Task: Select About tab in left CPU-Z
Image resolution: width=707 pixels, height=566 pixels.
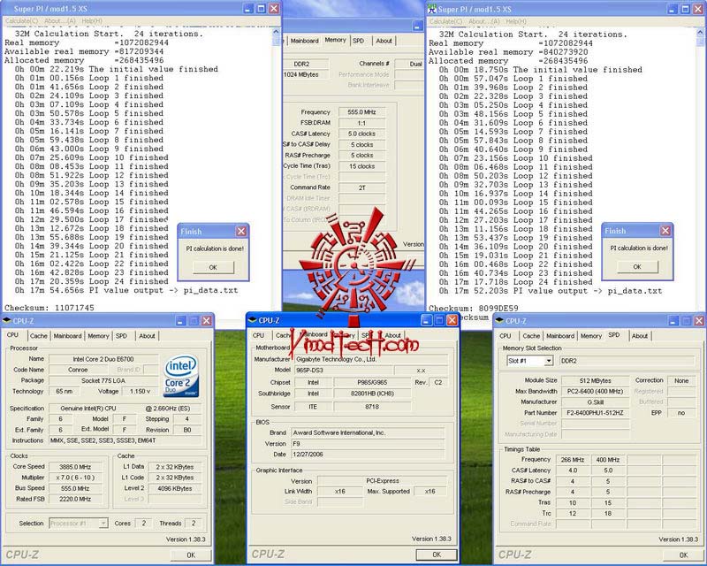Action: click(x=147, y=336)
